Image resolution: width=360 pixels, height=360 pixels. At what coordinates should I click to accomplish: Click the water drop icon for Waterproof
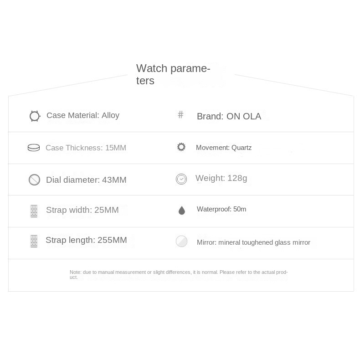(182, 210)
